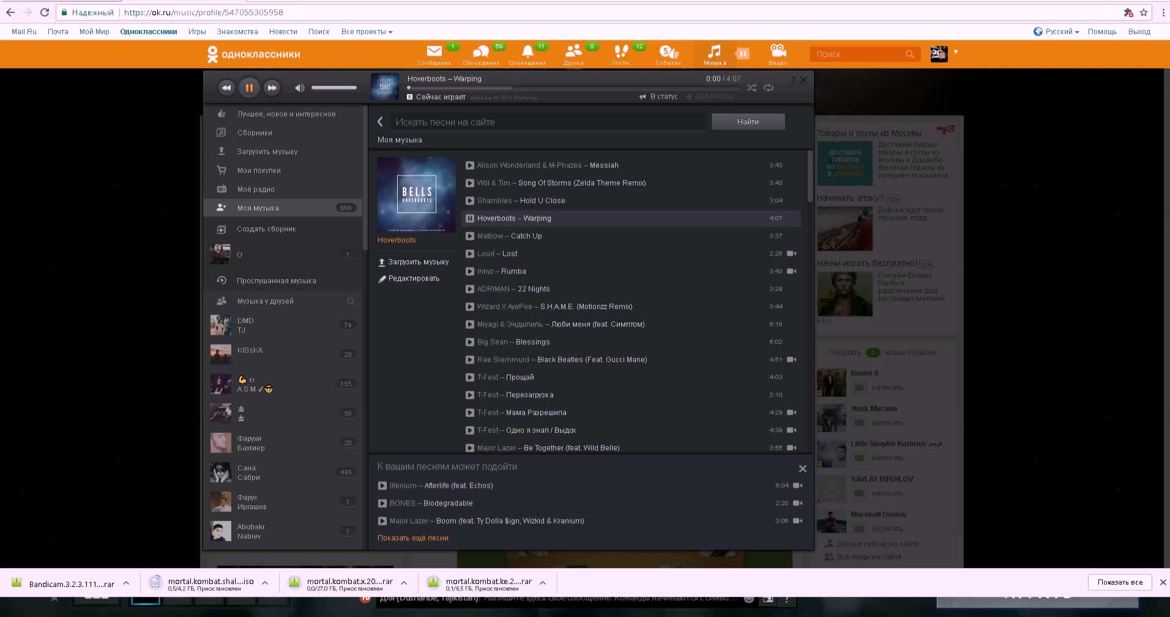This screenshot has height=617, width=1170.
Task: Seek within the Hoverboots Warping progress bar
Action: 574,88
